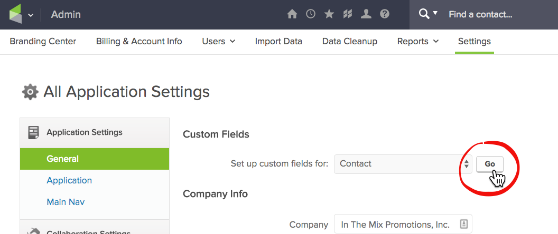Click the green Infusionsoft logo
This screenshot has height=234, width=558.
coord(15,14)
